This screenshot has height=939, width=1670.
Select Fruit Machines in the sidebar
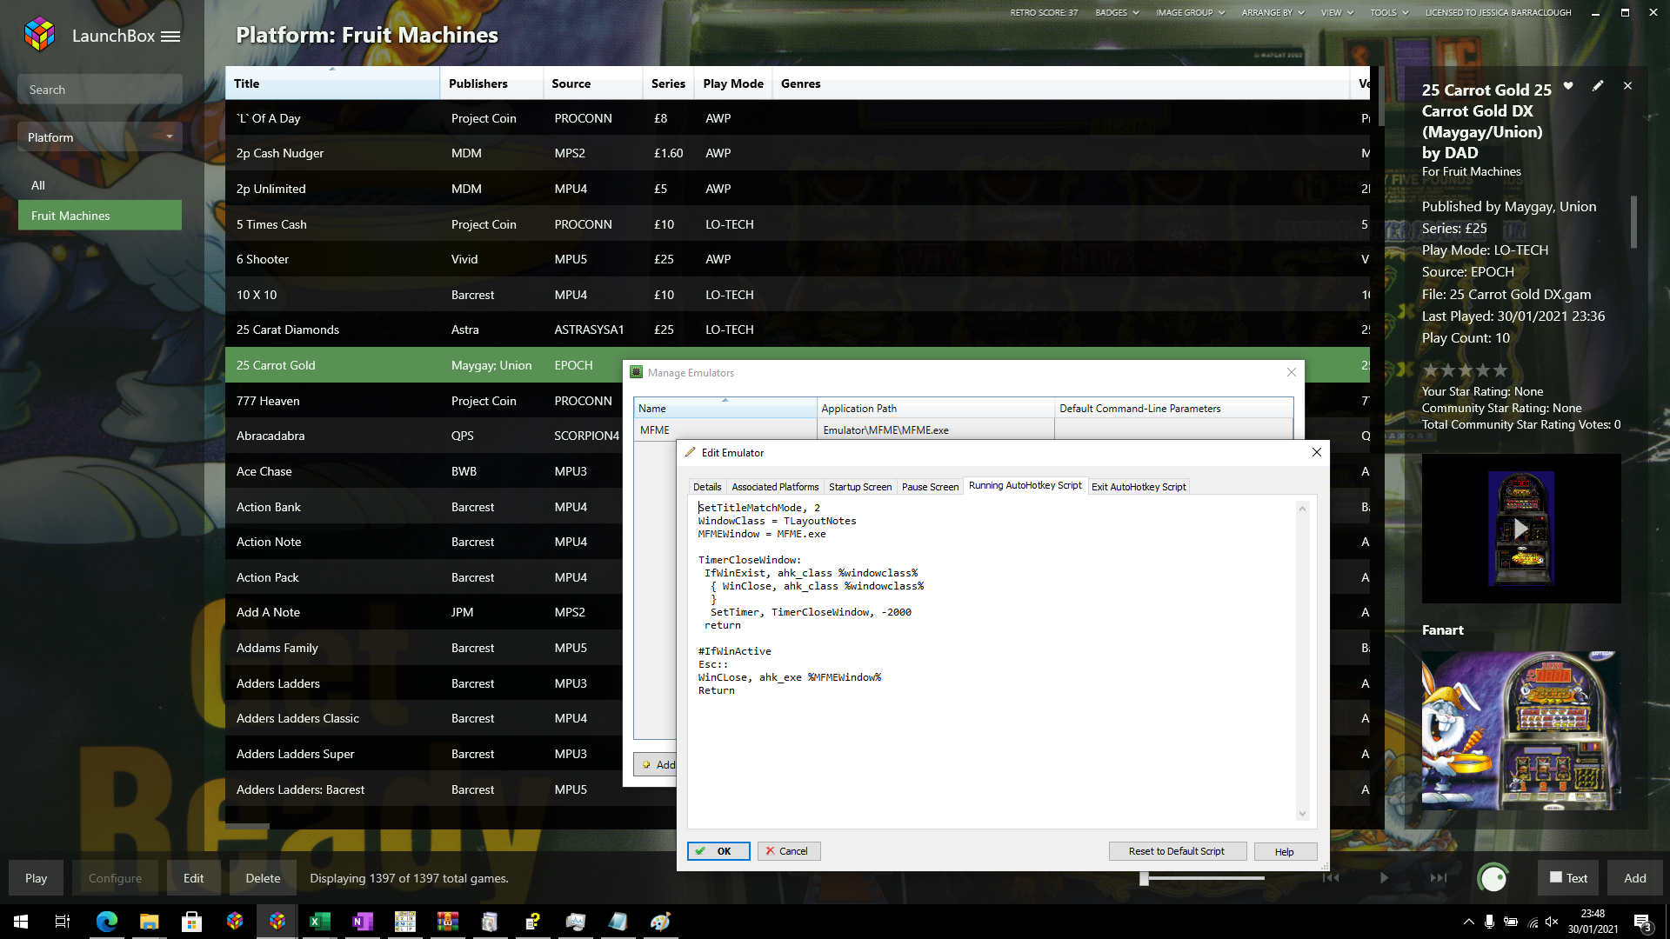(100, 216)
